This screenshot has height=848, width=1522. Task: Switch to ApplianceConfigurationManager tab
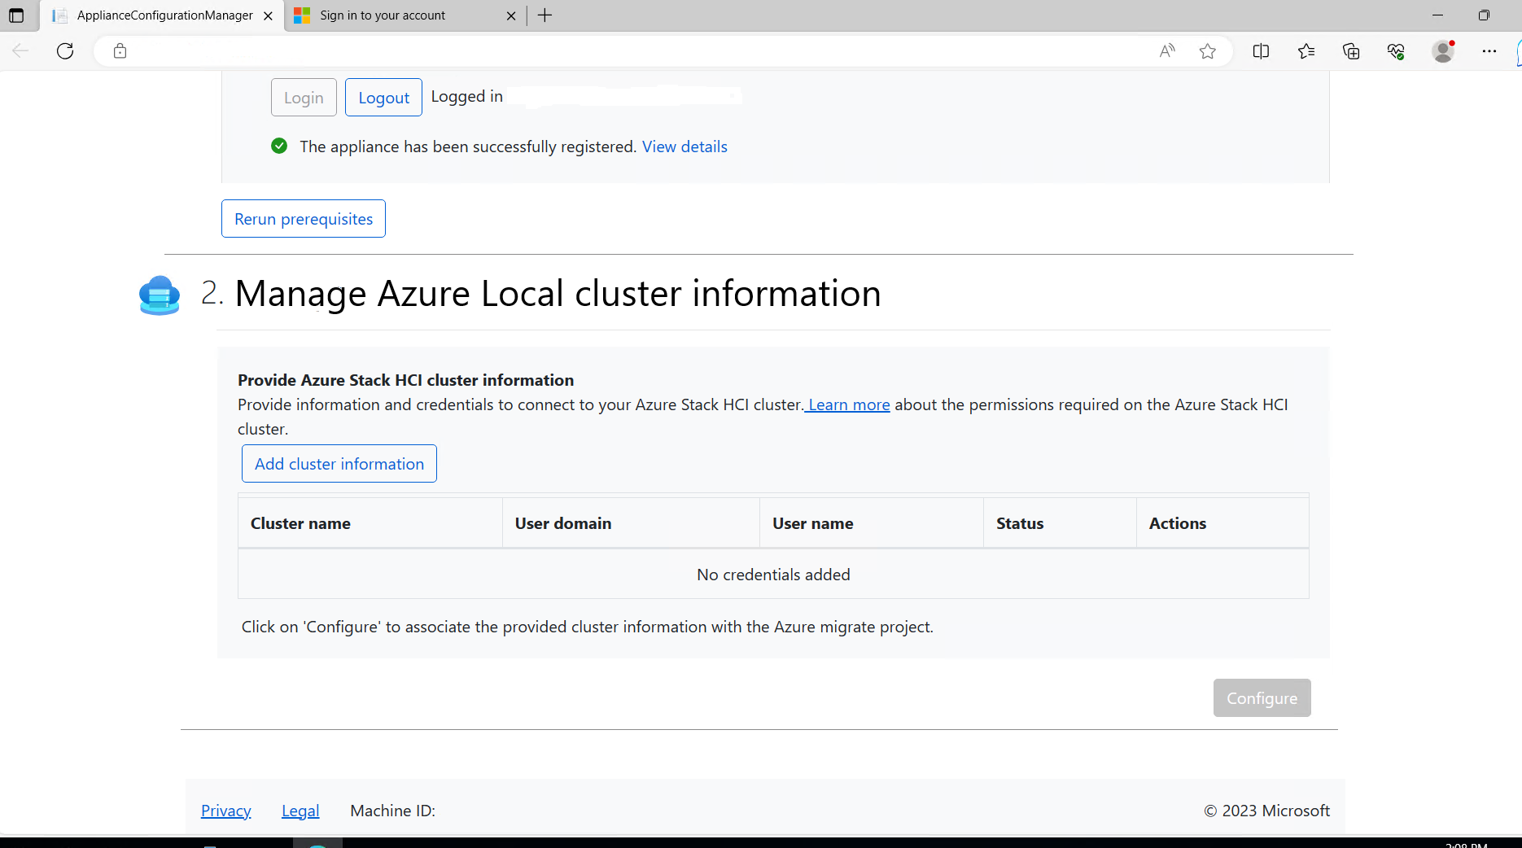click(164, 15)
